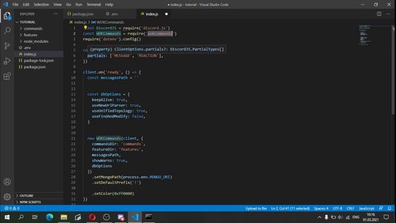396x223 pixels.
Task: Open the Run and Debug view icon
Action: pos(7,61)
